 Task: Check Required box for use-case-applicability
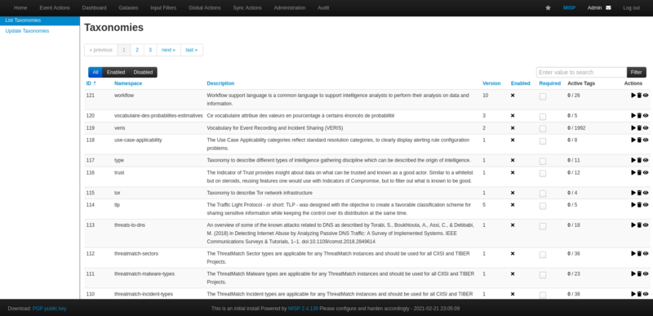[543, 141]
